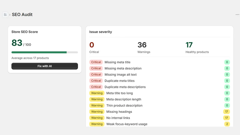Click the Average across 17 products text
The image size is (240, 135).
(30, 58)
